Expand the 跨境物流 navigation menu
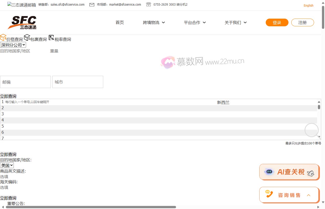The height and width of the screenshot is (209, 325). click(x=154, y=22)
